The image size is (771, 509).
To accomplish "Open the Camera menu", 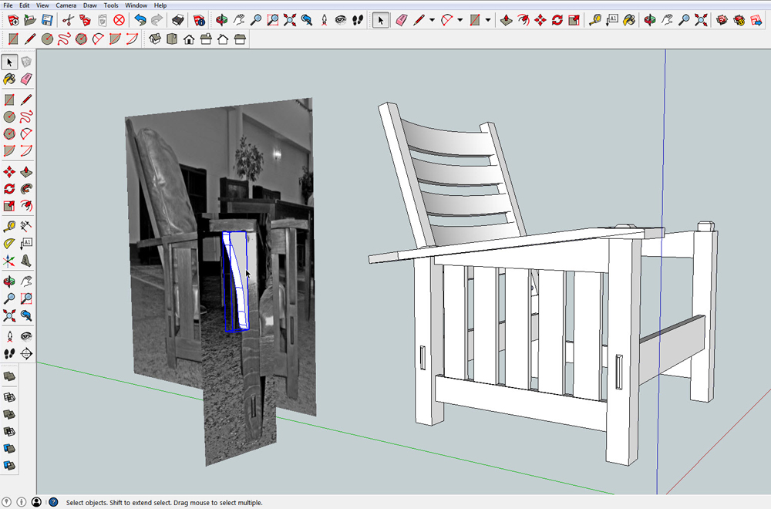I will [x=66, y=5].
